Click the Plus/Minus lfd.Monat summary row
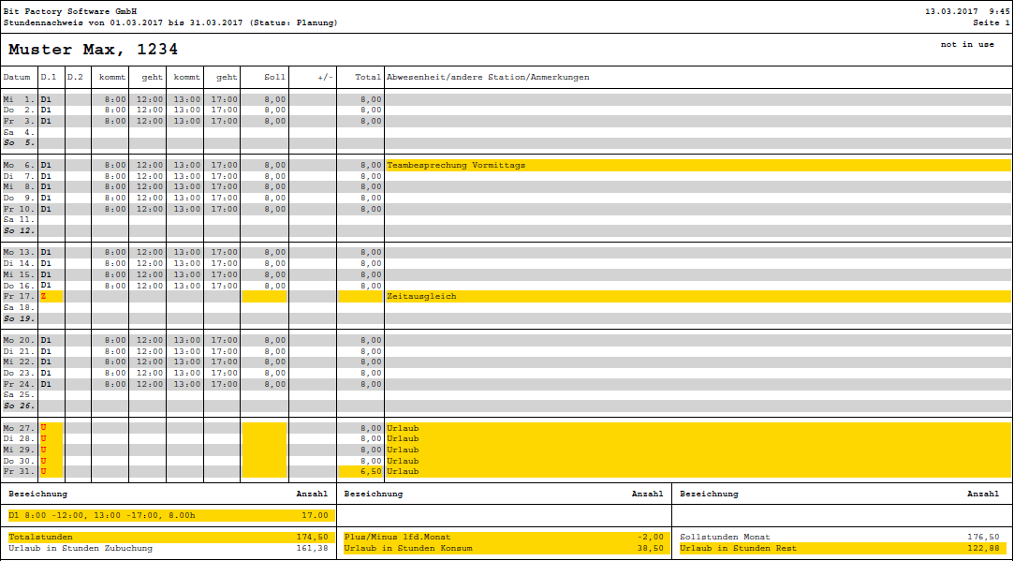The height and width of the screenshot is (561, 1014). (x=504, y=537)
